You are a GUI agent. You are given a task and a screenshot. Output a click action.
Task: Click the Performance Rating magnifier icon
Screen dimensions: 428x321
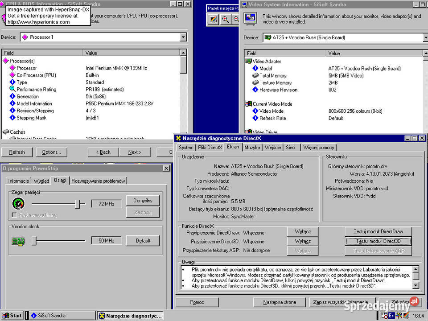pyautogui.click(x=12, y=89)
